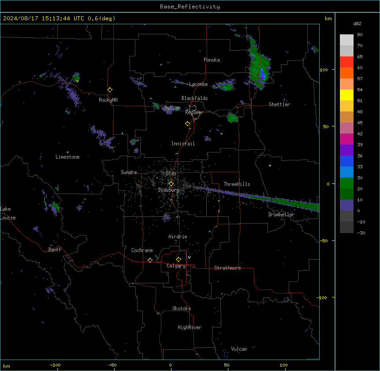
Task: Click the Innisfail city label
Action: (x=183, y=144)
